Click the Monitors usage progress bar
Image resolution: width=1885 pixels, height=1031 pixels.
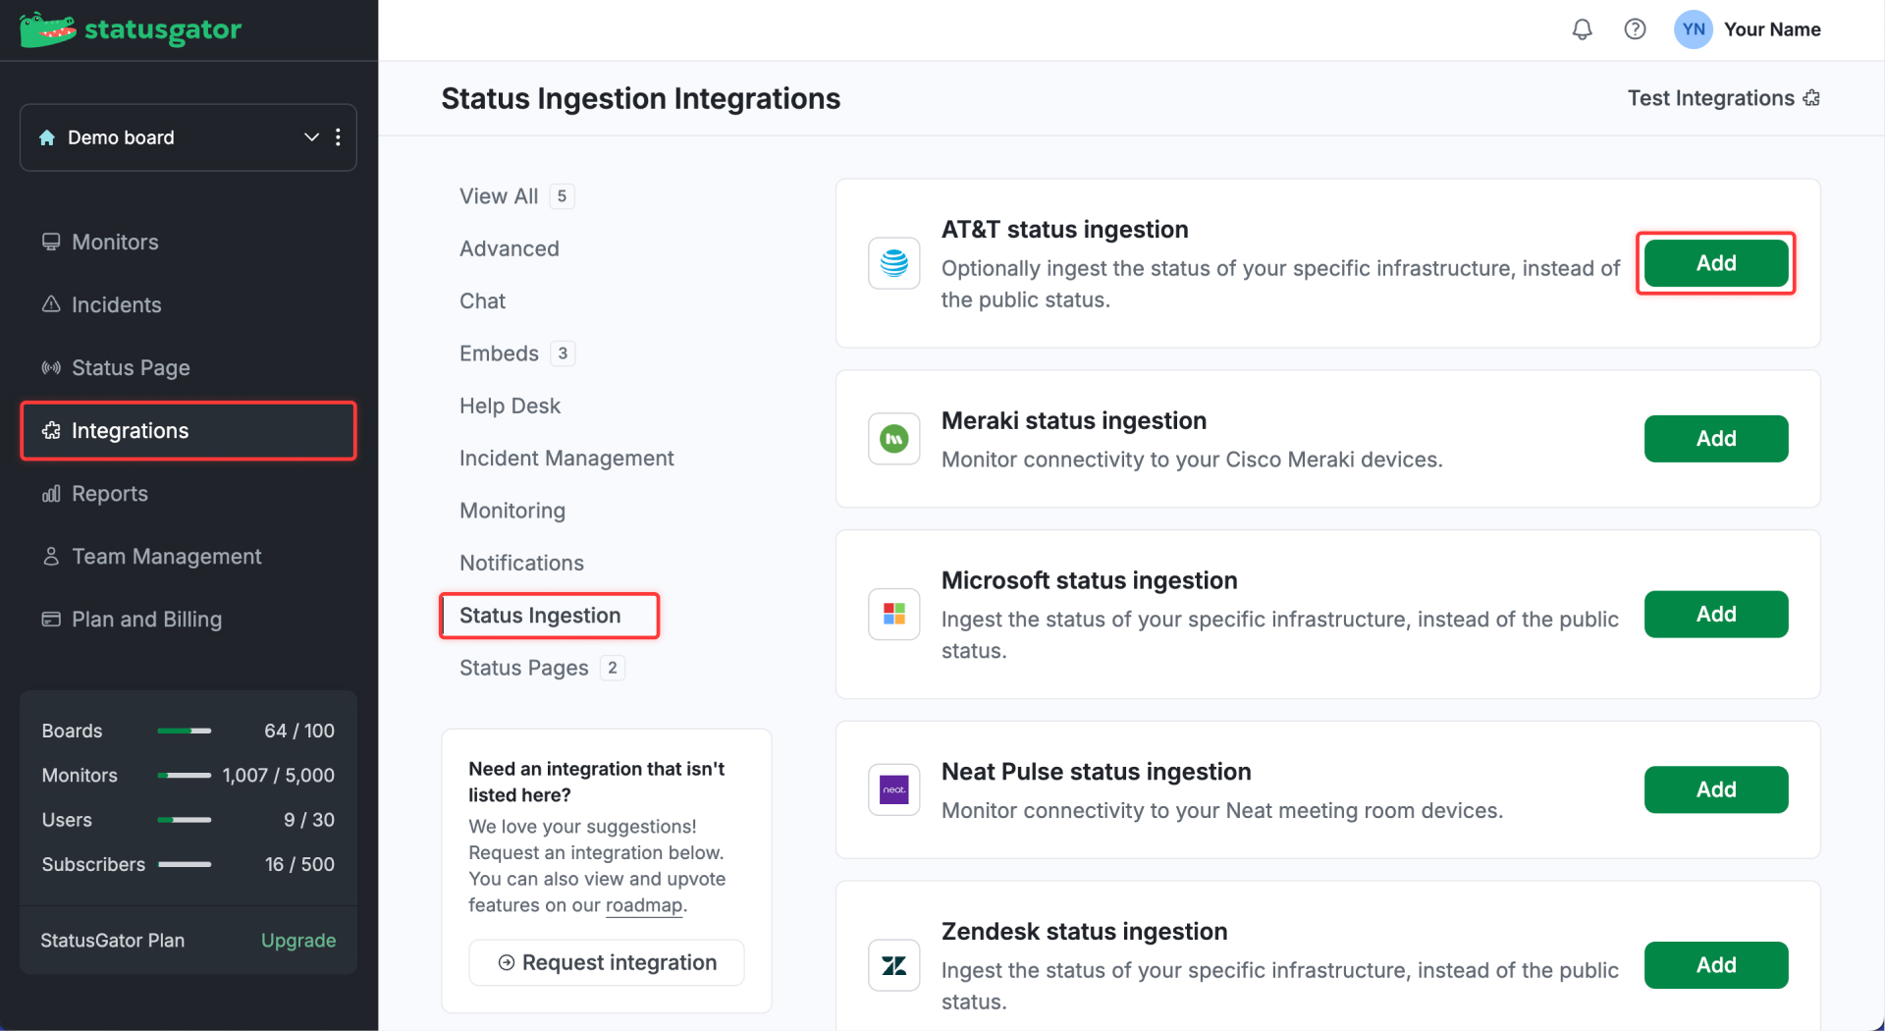[185, 776]
